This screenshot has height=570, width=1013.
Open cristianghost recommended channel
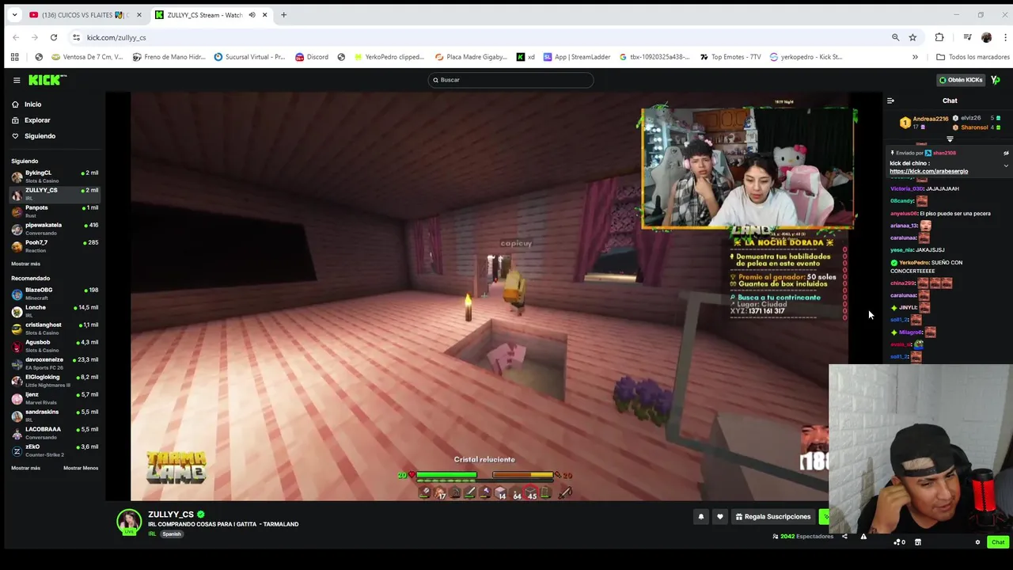55,328
